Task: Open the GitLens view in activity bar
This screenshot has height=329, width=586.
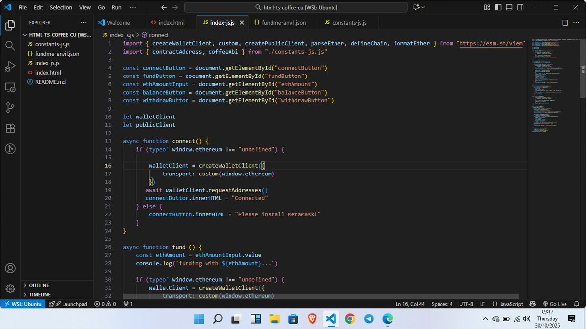Action: (x=10, y=149)
